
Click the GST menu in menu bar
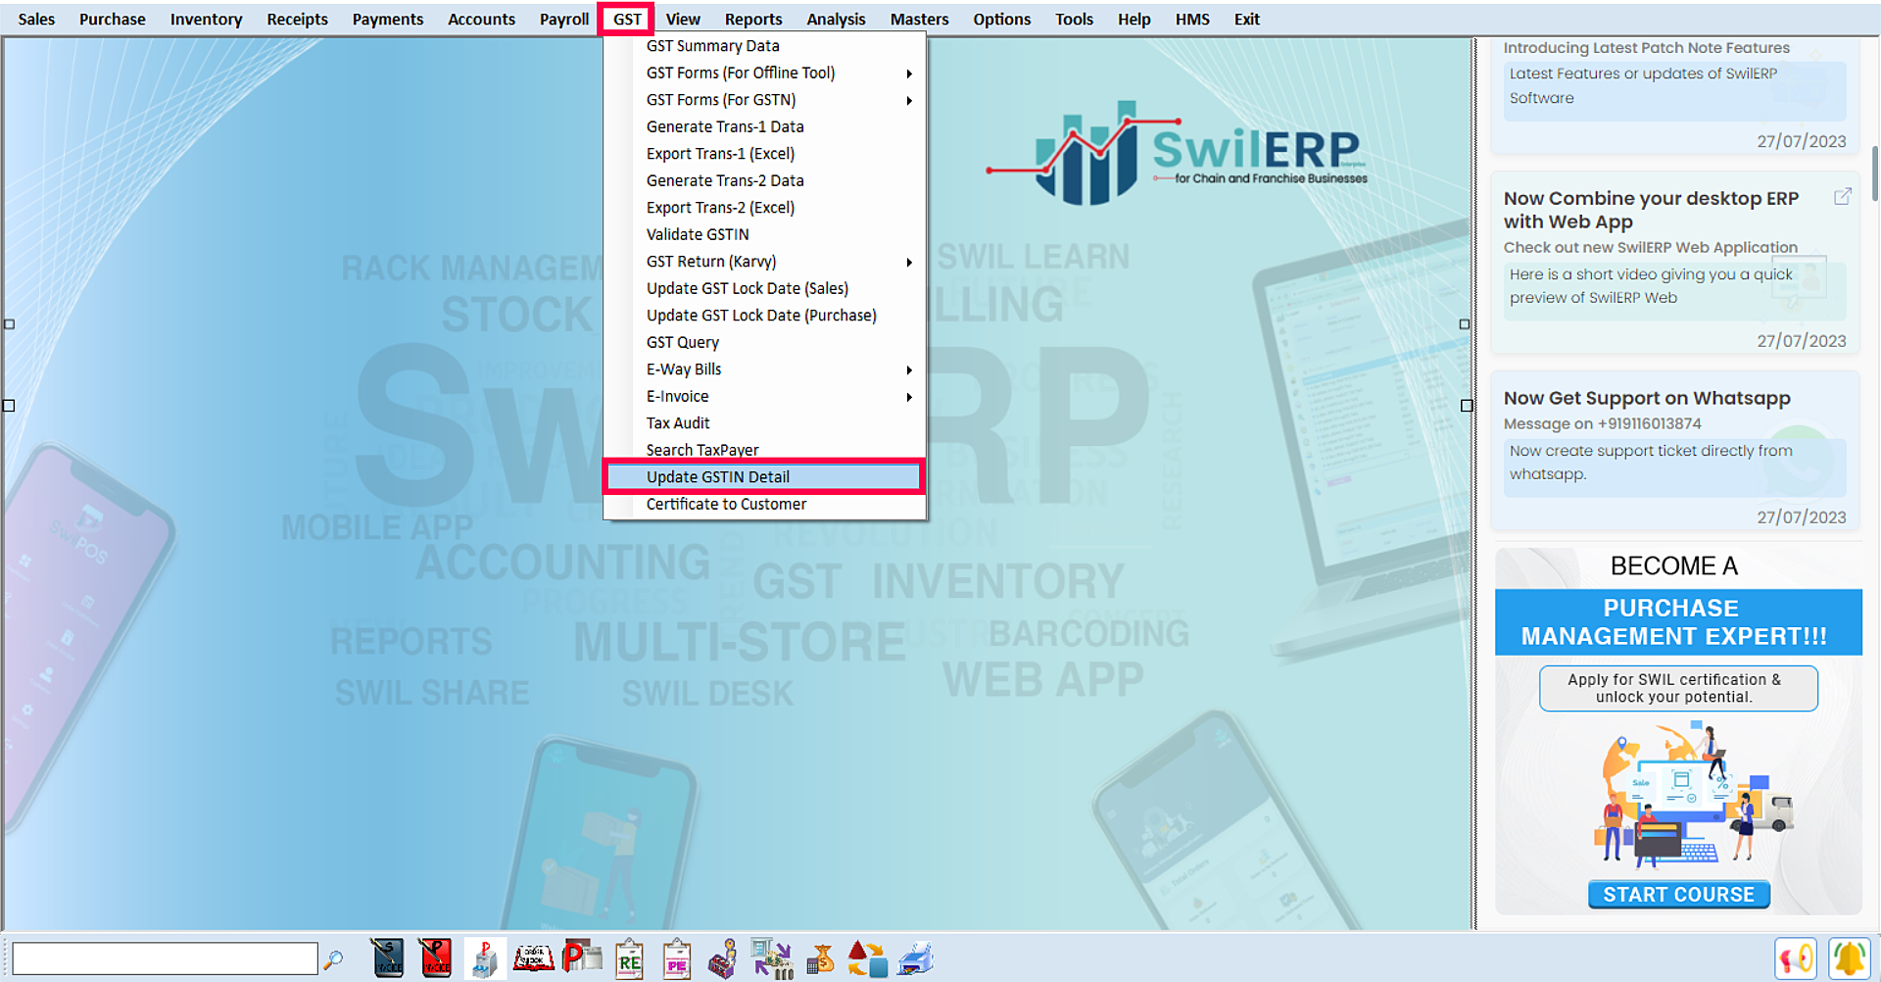[627, 19]
